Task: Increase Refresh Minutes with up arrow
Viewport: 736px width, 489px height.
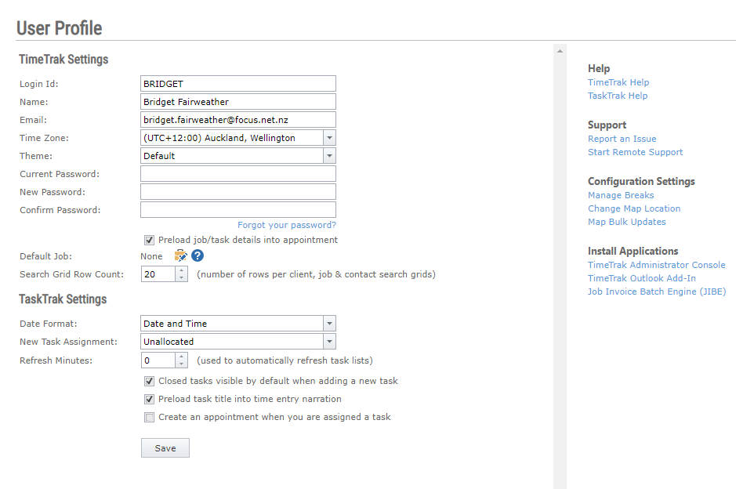Action: 181,357
